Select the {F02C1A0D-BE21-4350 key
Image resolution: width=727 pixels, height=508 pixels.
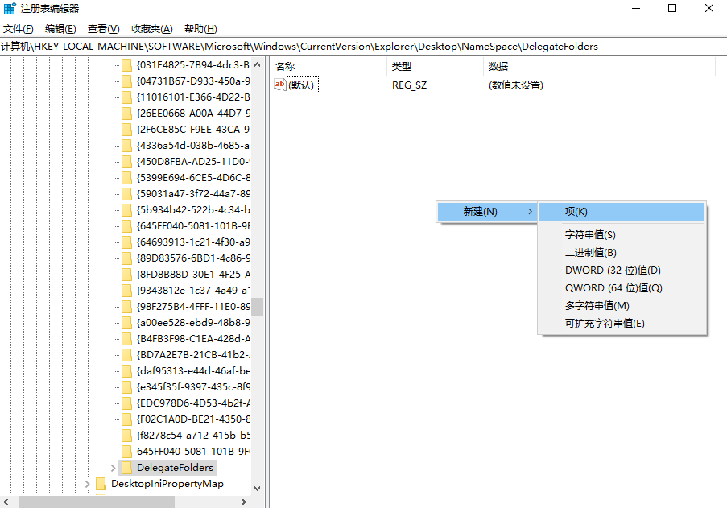[x=193, y=419]
